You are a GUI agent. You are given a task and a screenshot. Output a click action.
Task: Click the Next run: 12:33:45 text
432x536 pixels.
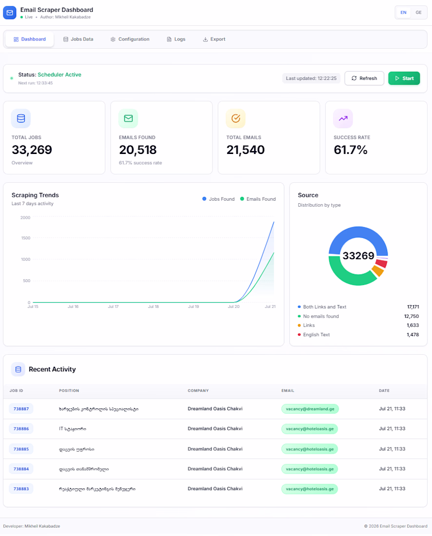[36, 83]
